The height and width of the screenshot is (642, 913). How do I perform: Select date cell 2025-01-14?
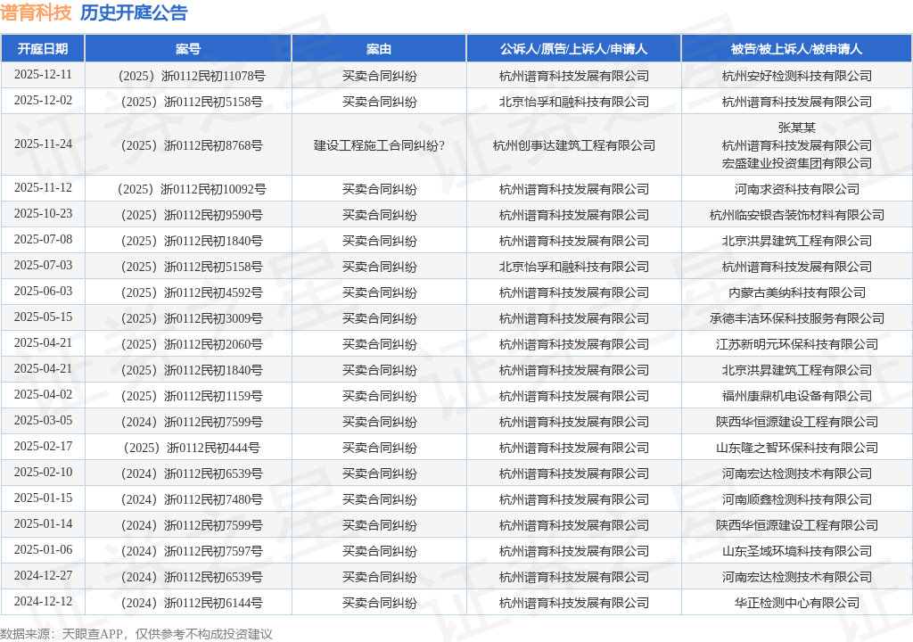pos(43,524)
